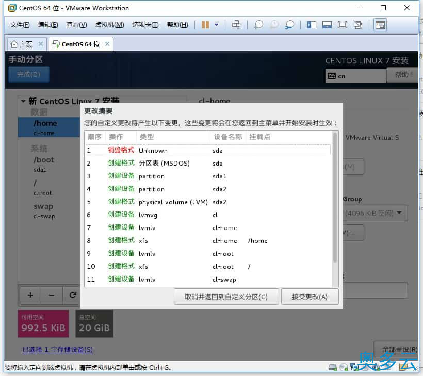Click the 帮助! button
Screen dimensions: 423x376
(403, 74)
